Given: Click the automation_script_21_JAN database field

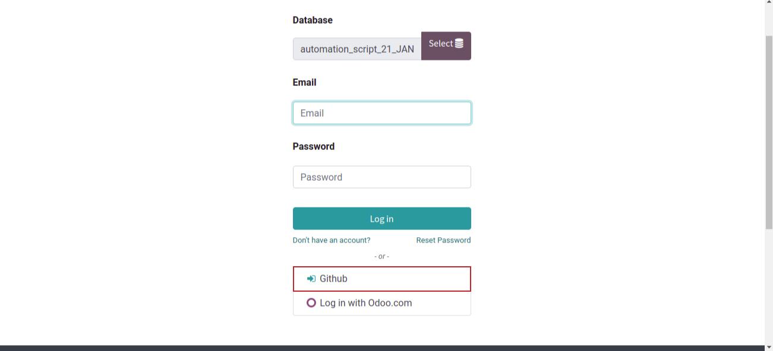Looking at the screenshot, I should [x=357, y=49].
